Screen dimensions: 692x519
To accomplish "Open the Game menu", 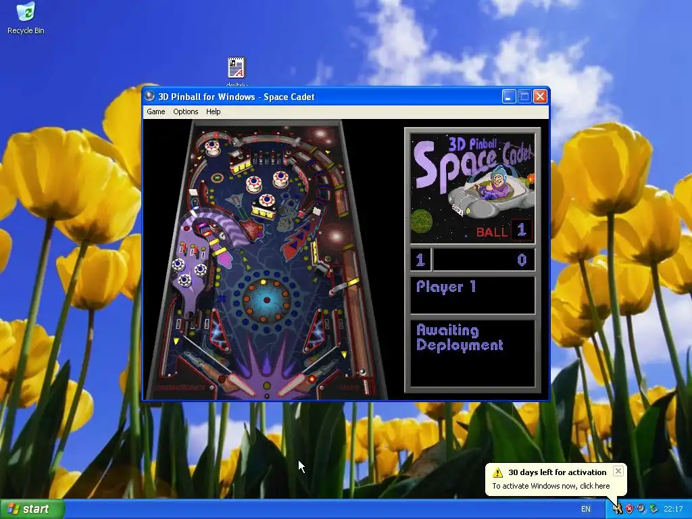I will [156, 112].
